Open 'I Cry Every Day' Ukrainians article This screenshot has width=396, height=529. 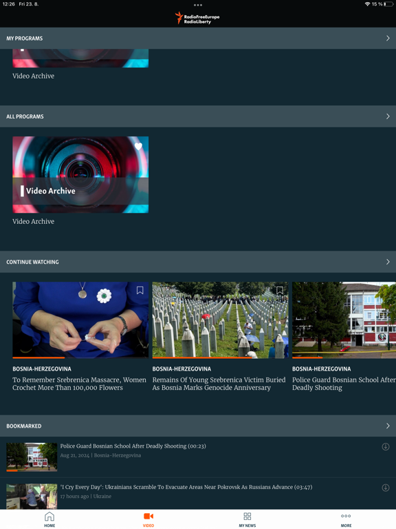point(186,487)
